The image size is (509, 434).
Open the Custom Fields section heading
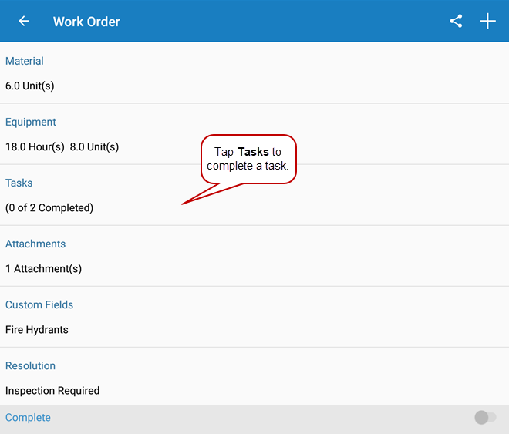39,304
